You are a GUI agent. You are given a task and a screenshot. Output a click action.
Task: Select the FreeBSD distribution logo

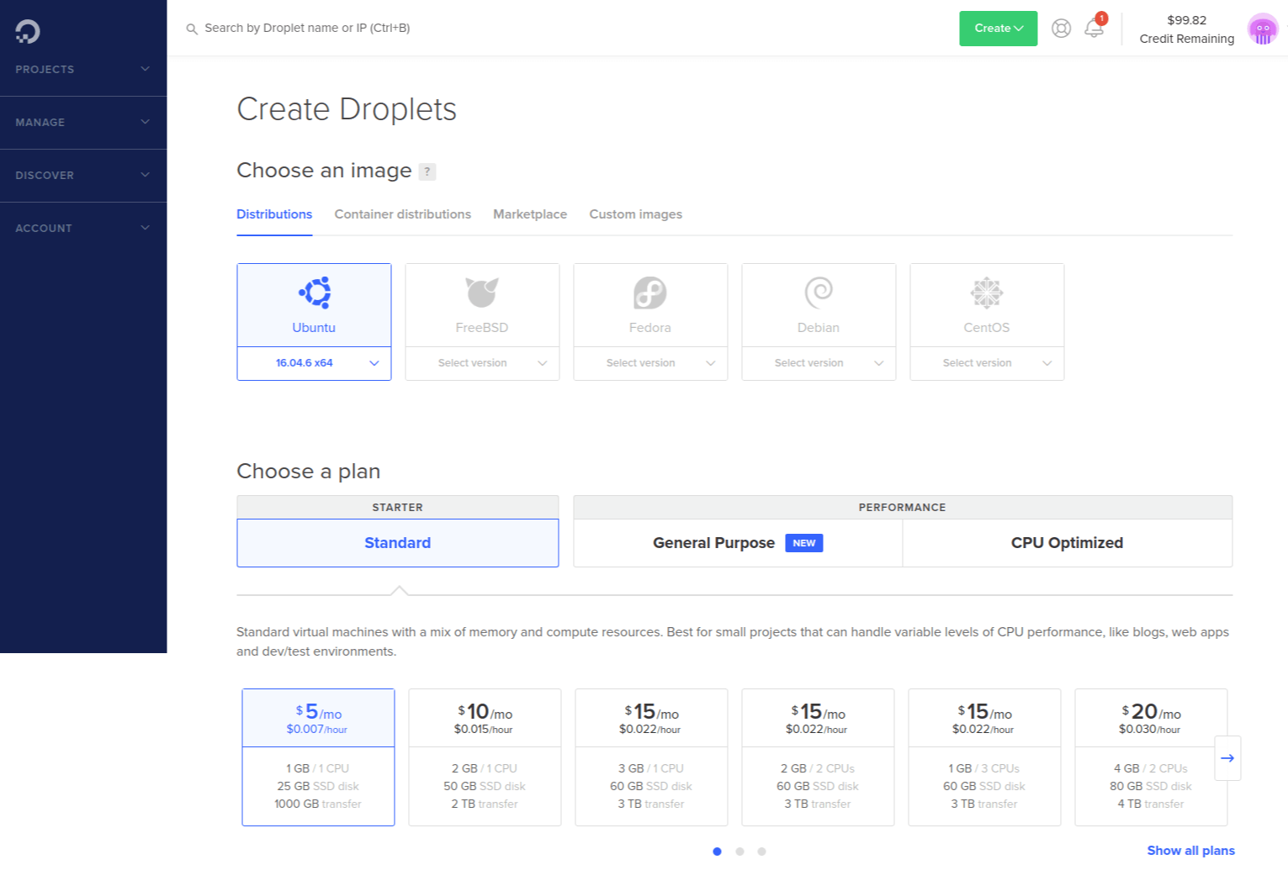(x=482, y=293)
